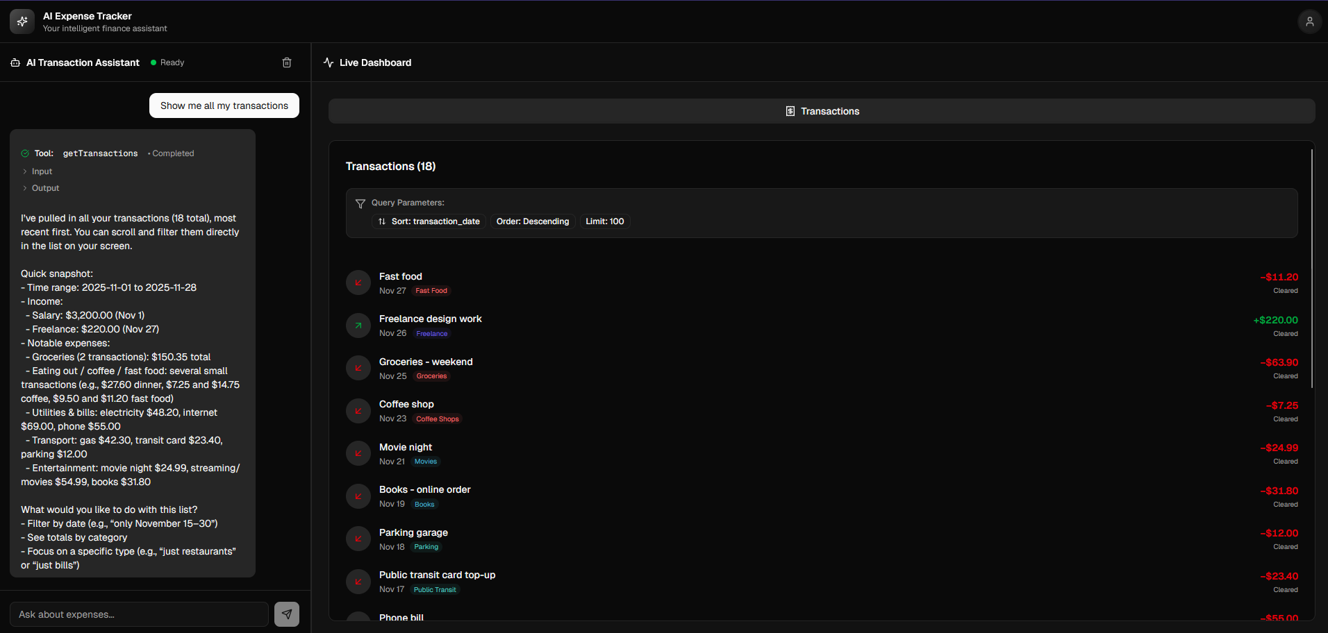This screenshot has height=633, width=1328.
Task: Click the Parking garage expense arrow icon
Action: [x=358, y=539]
